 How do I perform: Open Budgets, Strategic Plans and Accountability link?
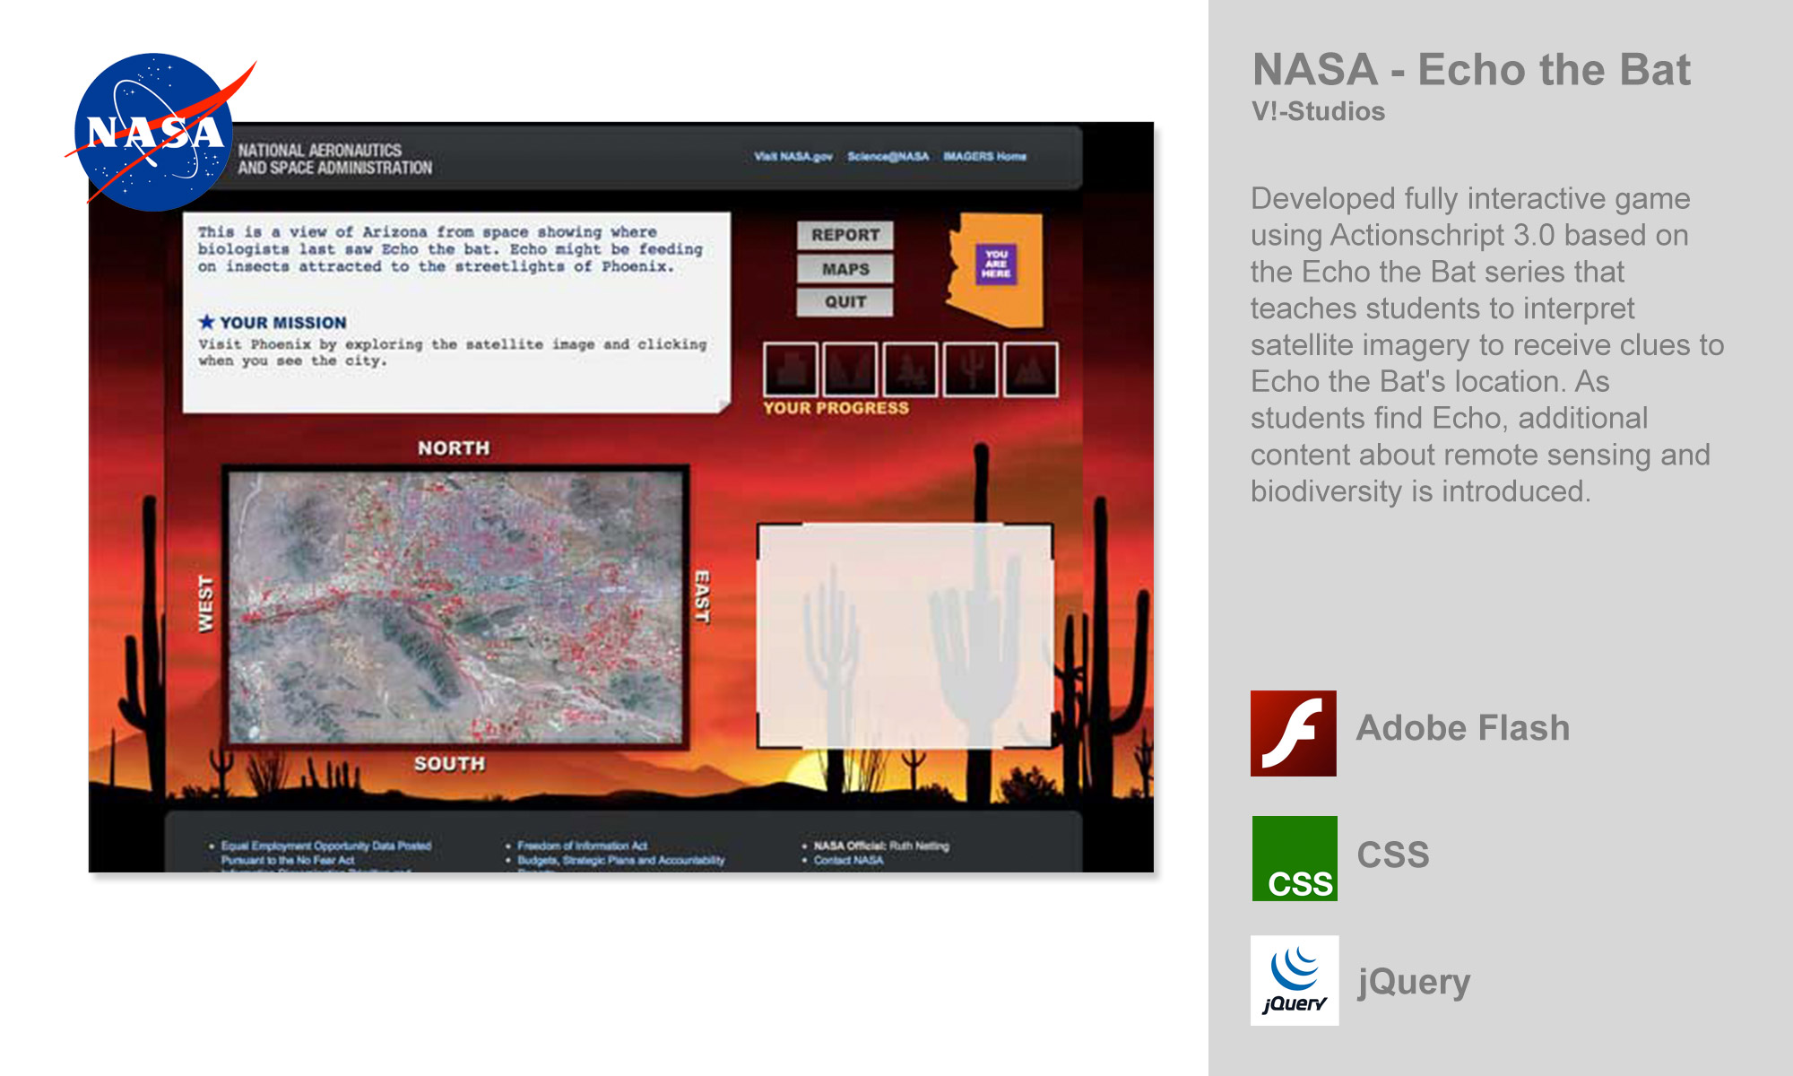click(620, 860)
